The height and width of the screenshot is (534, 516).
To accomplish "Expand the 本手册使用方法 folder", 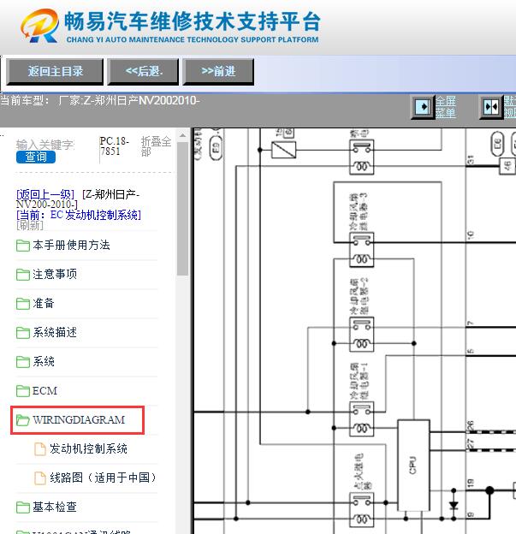I will pyautogui.click(x=71, y=246).
